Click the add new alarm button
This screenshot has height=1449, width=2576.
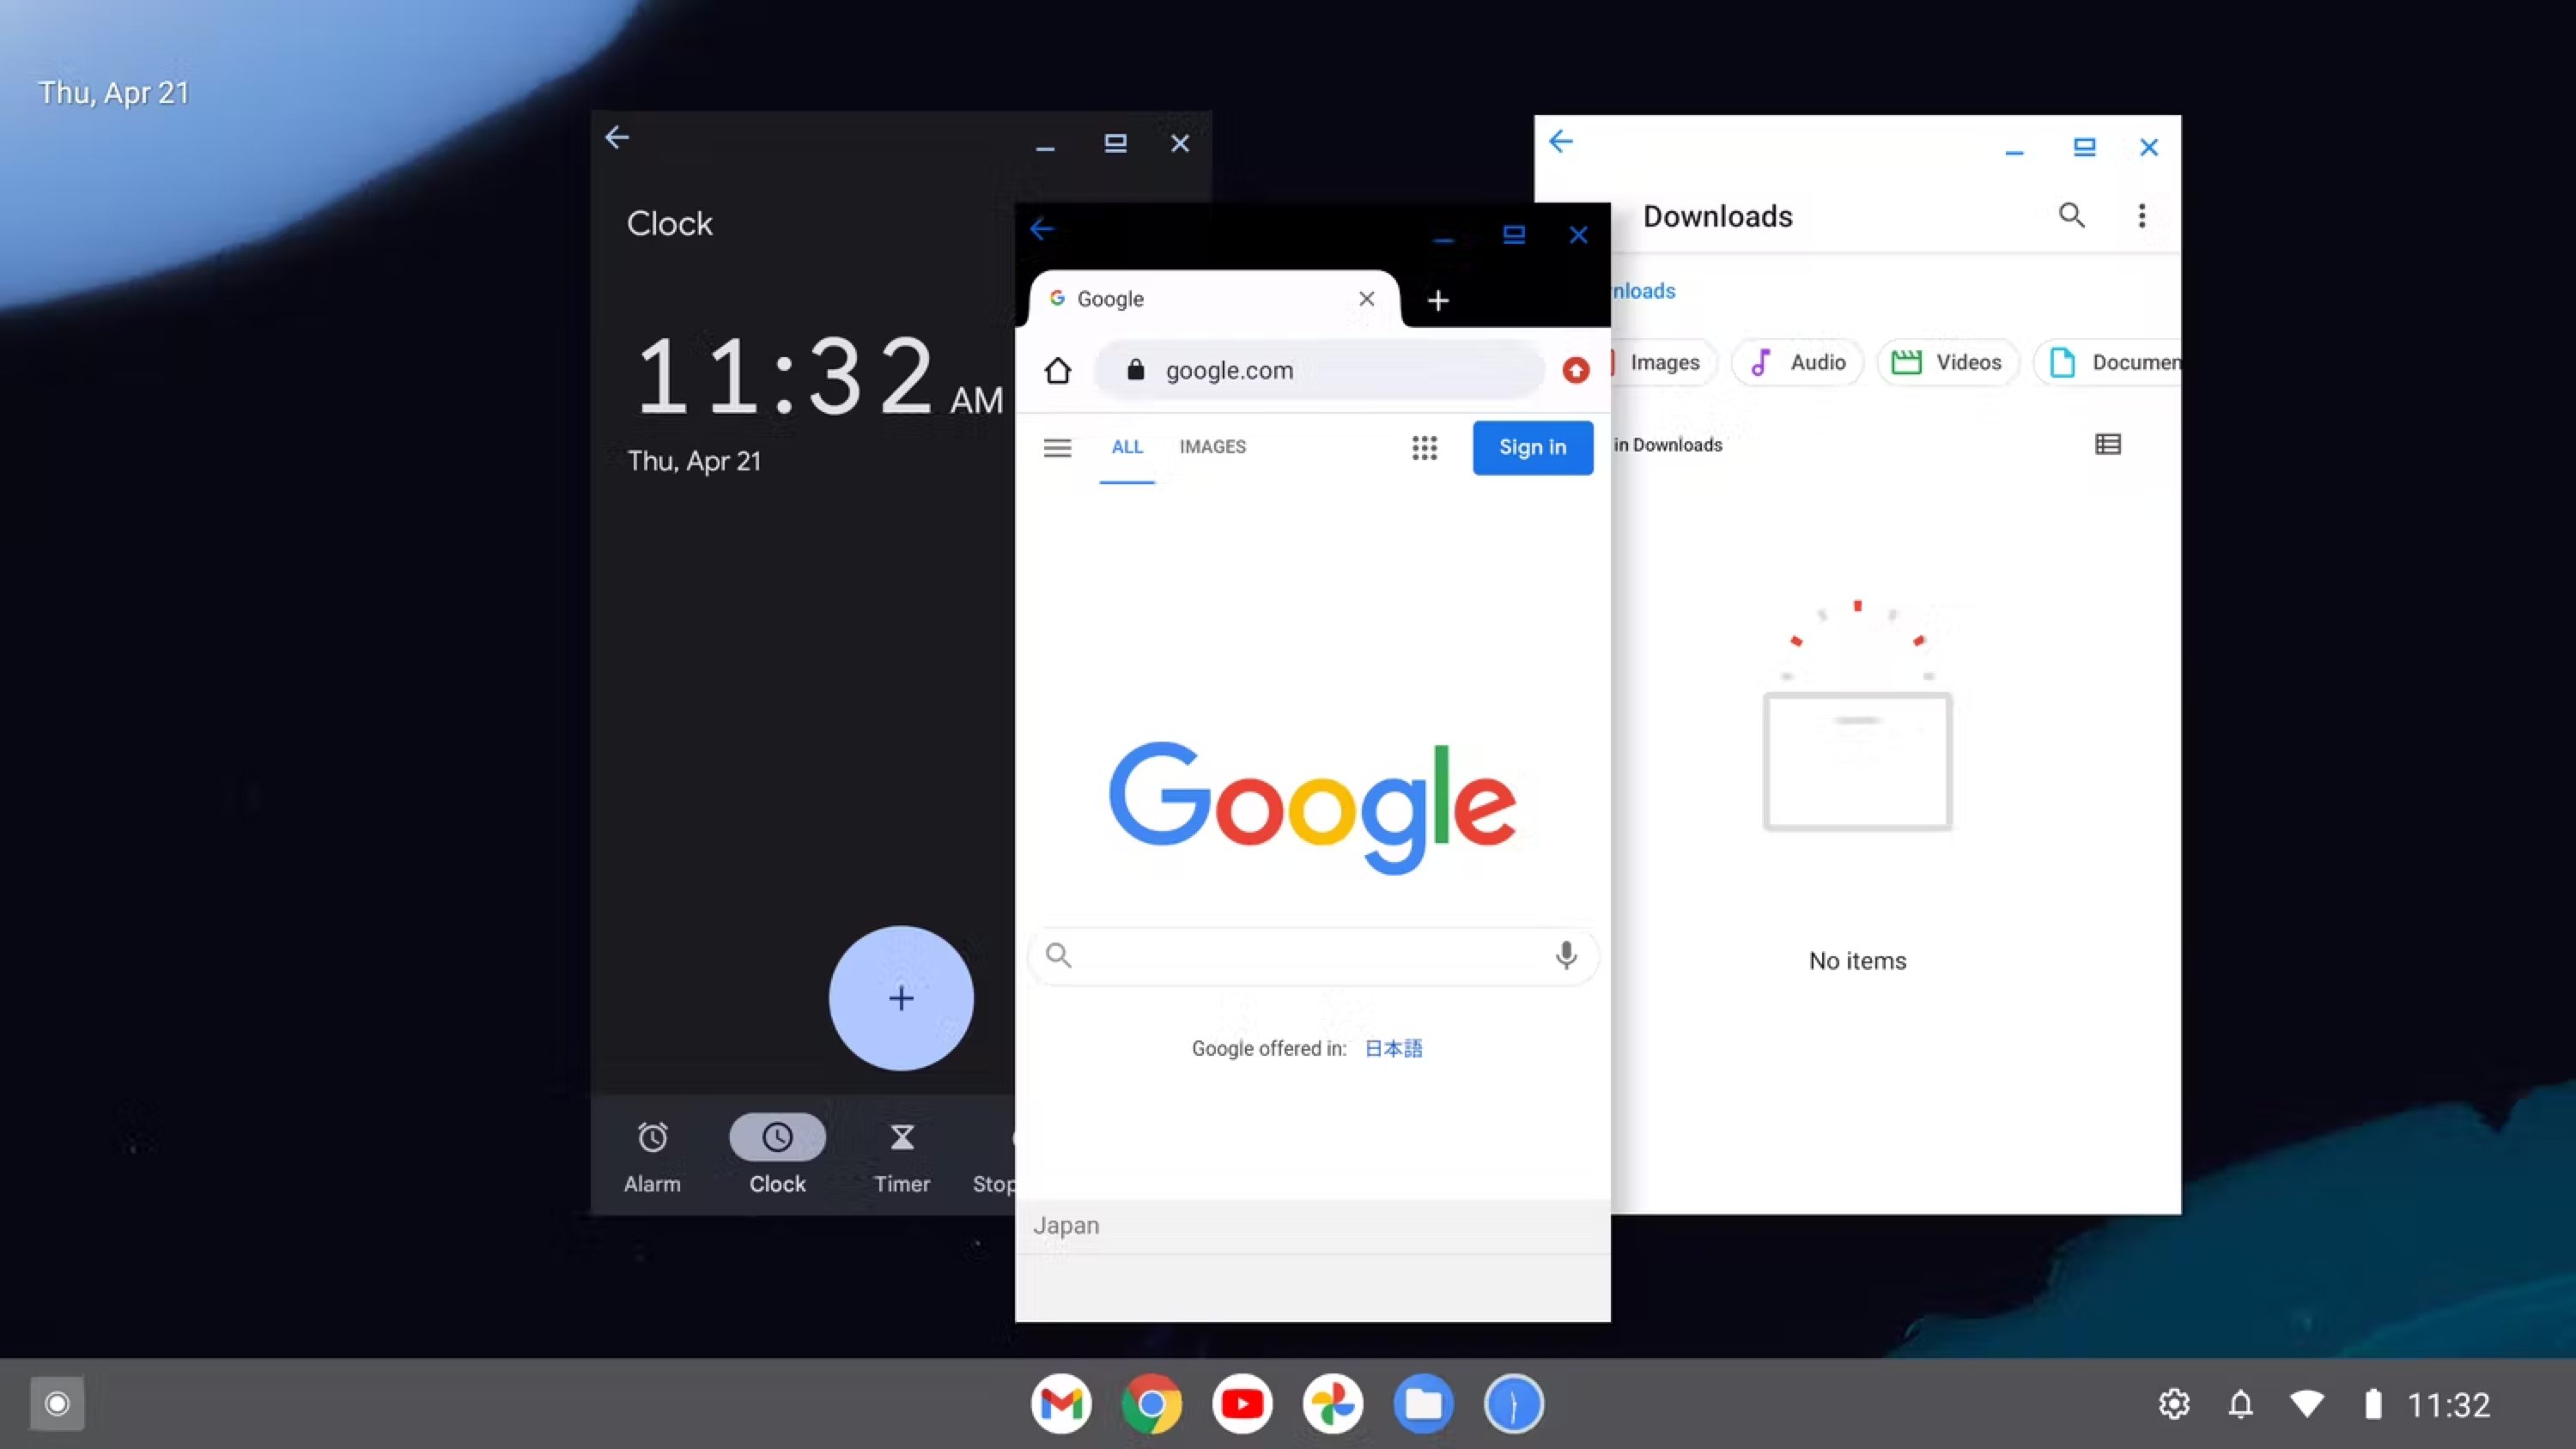click(901, 997)
